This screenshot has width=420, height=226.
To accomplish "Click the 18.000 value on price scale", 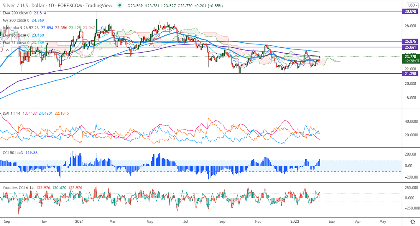I will click(410, 98).
